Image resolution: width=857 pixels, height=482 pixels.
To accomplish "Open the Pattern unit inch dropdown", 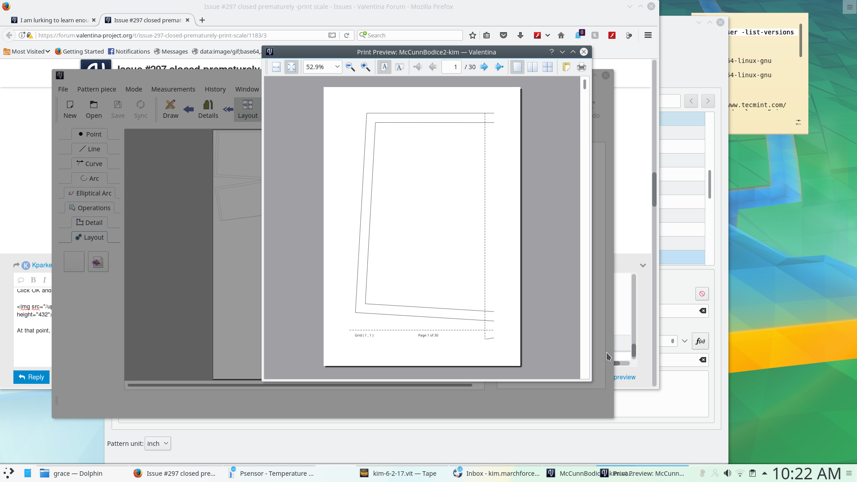I will click(158, 443).
